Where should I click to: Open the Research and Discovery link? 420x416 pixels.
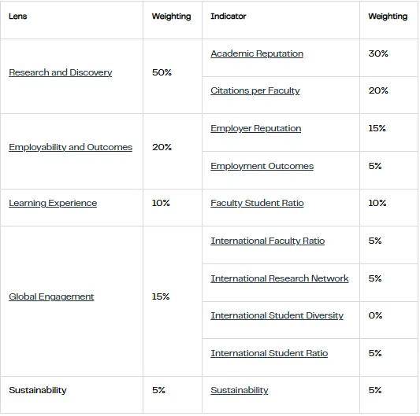[60, 72]
